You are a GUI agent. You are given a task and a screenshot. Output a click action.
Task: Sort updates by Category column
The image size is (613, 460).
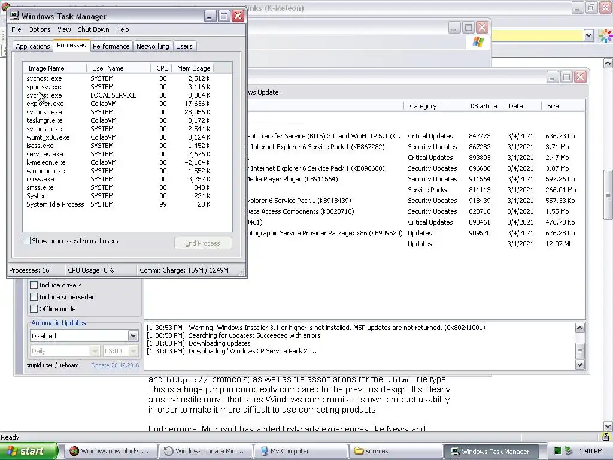point(434,106)
